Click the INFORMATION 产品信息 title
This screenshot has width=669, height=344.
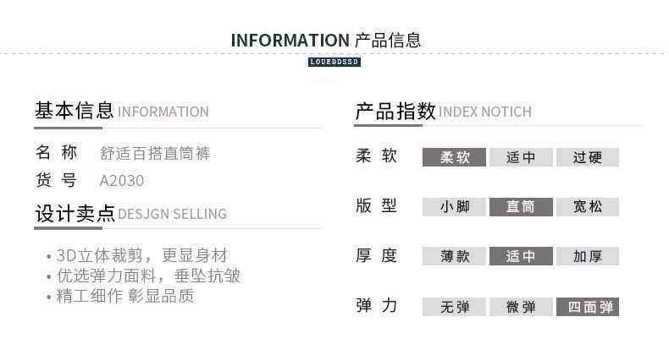[326, 40]
